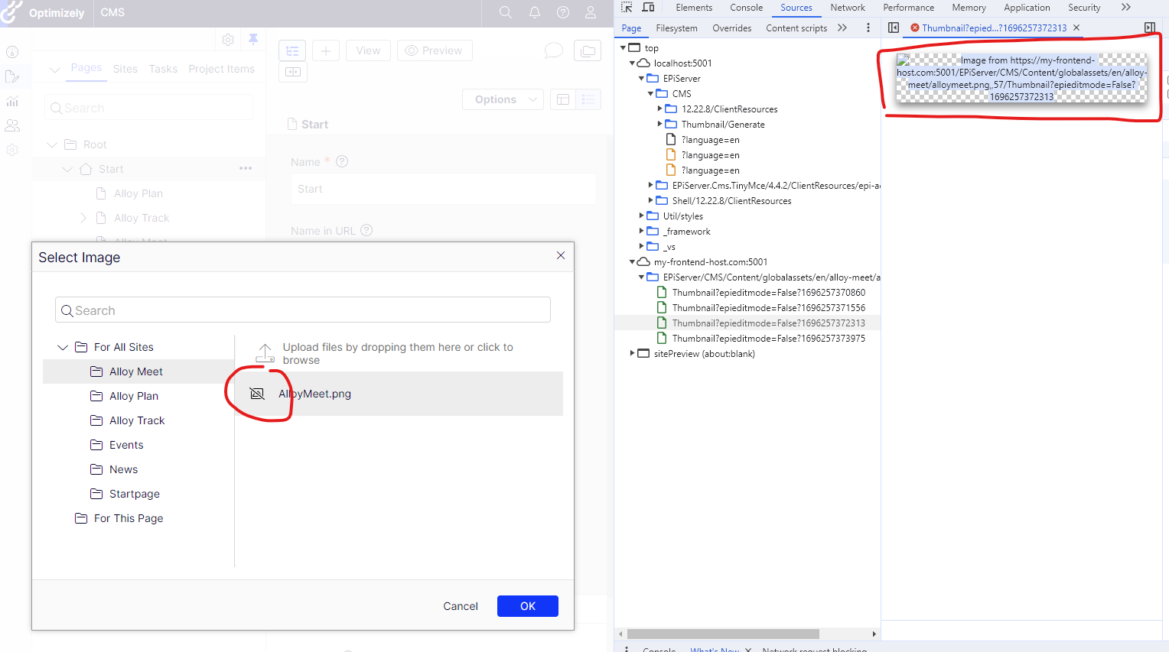The width and height of the screenshot is (1169, 652).
Task: Click the upload files icon
Action: coord(265,353)
